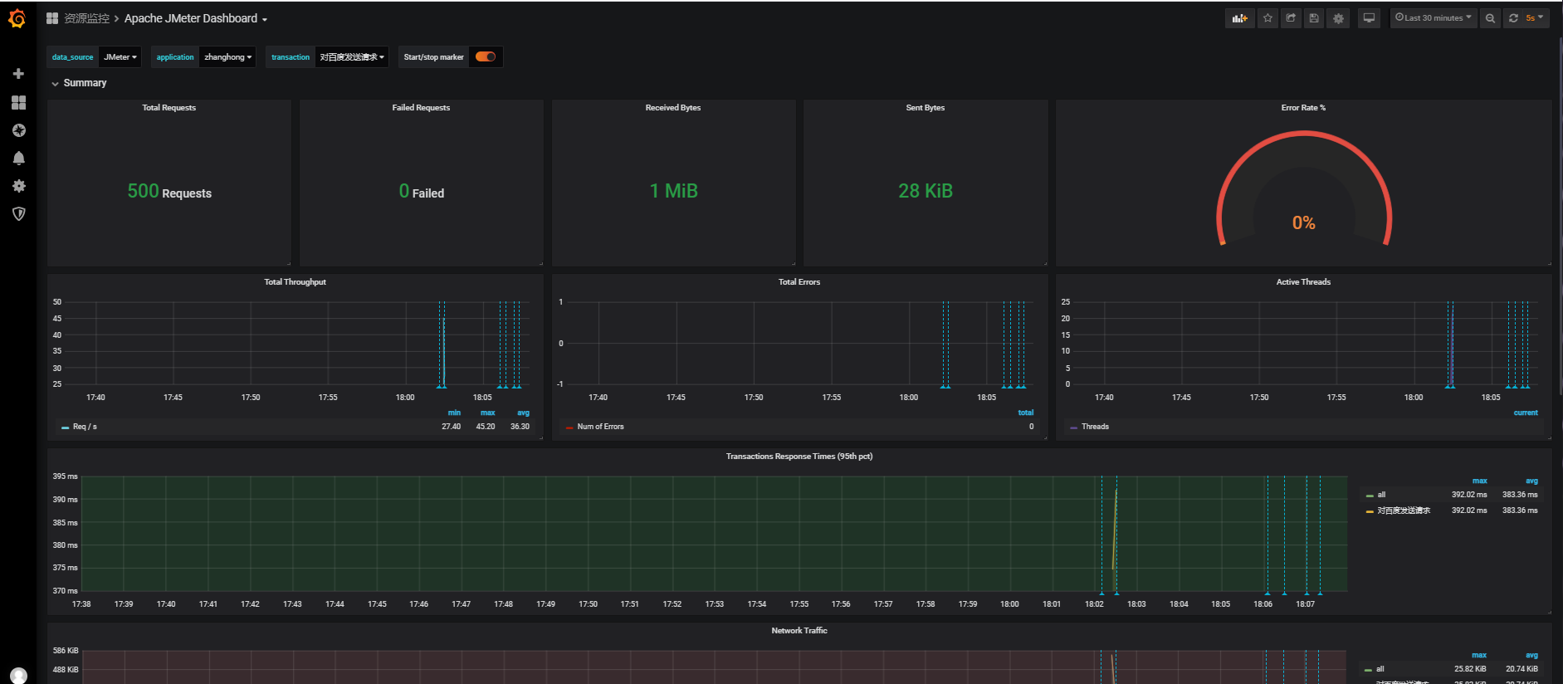Open the Apache JMeter Dashboard title dropdown
The image size is (1563, 684).
click(196, 18)
